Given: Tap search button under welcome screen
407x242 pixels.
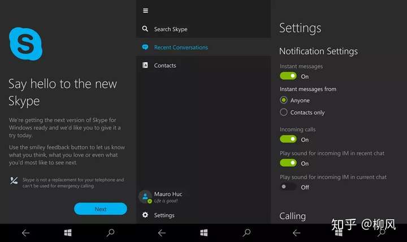Looking at the screenshot, I should tap(110, 233).
